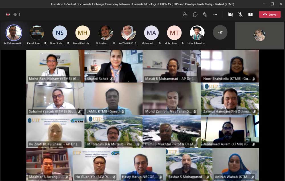Click muted mic icon beside Mohamed avatar
The height and width of the screenshot is (181, 285).
[x=160, y=43]
